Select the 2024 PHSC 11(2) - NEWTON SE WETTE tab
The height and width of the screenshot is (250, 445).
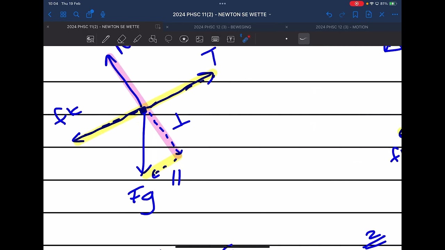(x=103, y=27)
